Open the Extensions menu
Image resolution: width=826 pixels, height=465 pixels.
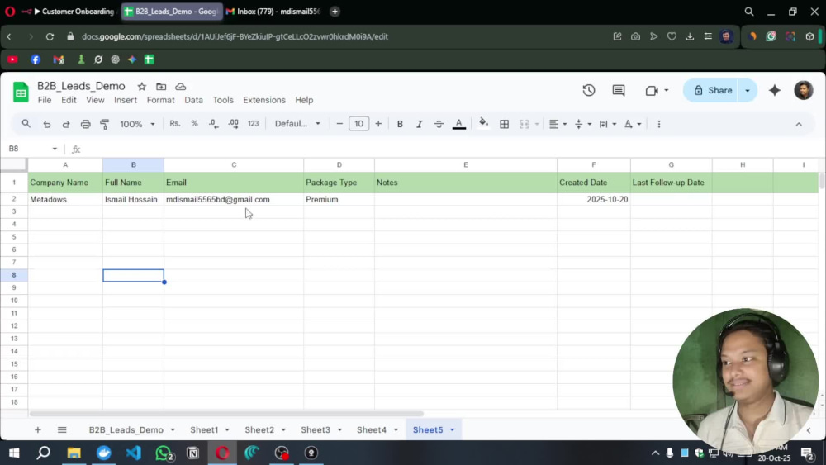click(264, 100)
